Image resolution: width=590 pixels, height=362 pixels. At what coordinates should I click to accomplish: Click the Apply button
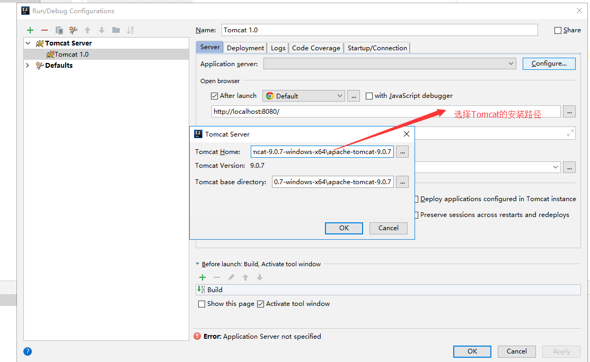561,351
